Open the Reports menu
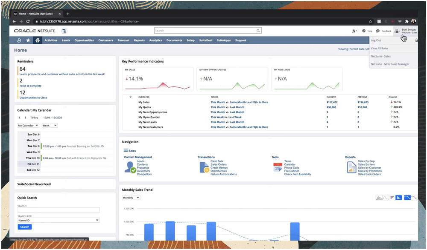The height and width of the screenshot is (250, 427). click(x=139, y=40)
